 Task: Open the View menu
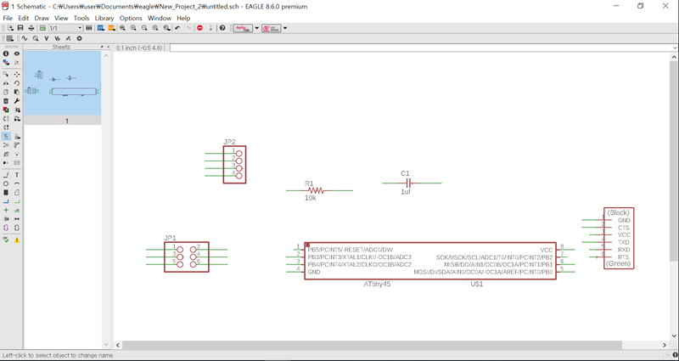click(x=61, y=18)
